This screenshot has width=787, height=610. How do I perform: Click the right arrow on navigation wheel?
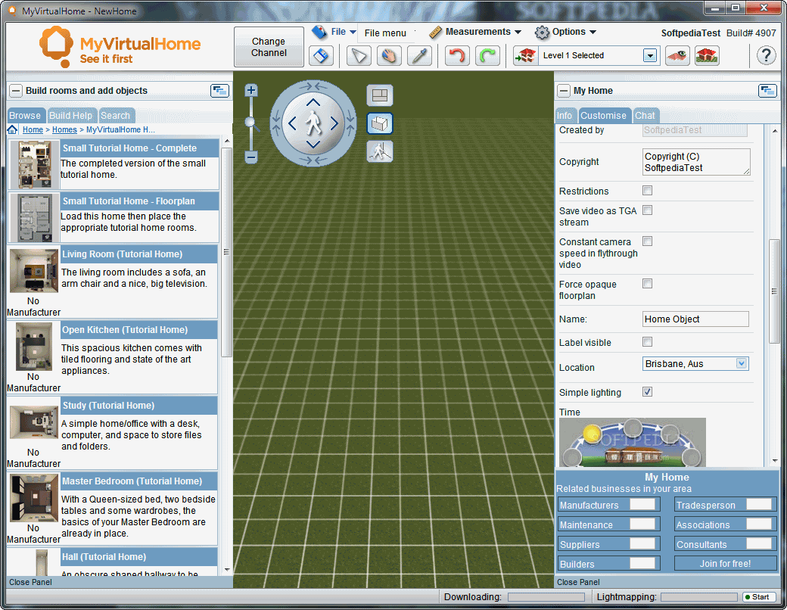(x=334, y=123)
